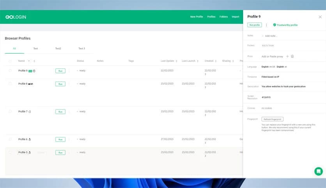Click the Linux icon beside Profile 6

(x=30, y=139)
